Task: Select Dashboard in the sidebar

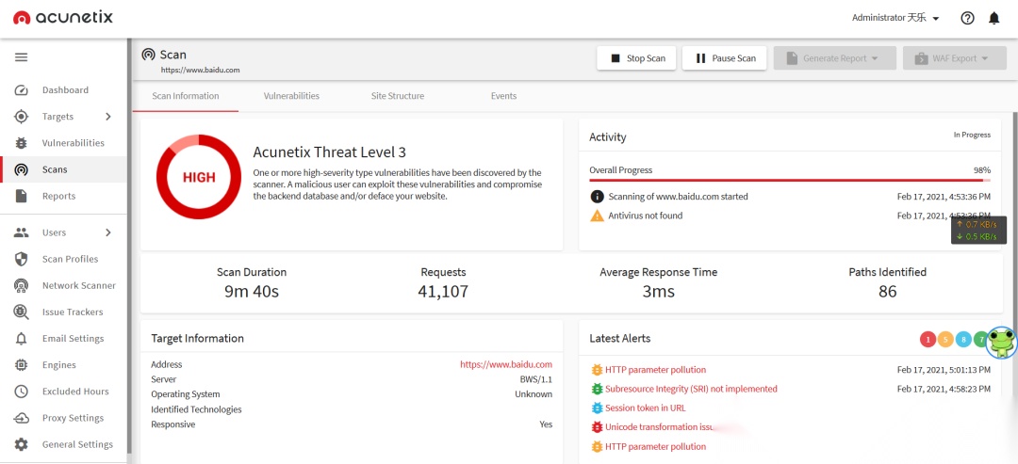Action: click(x=65, y=90)
